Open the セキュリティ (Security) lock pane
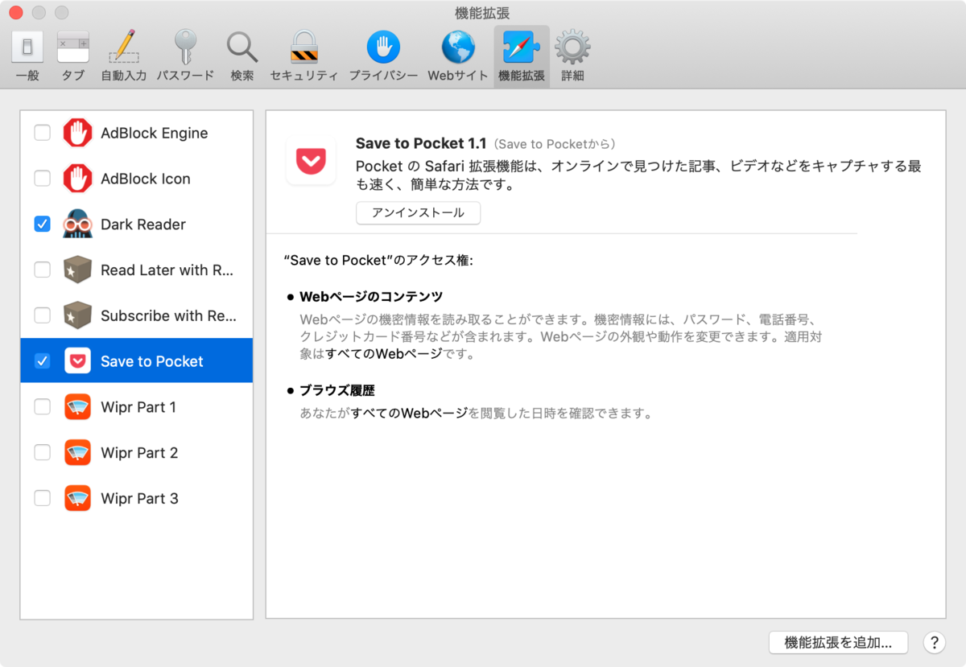Image resolution: width=966 pixels, height=667 pixels. click(x=304, y=56)
